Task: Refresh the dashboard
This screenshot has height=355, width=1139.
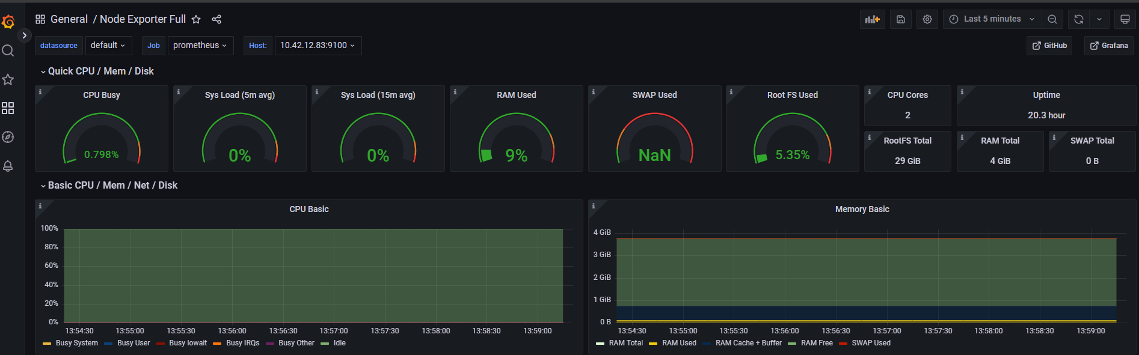Action: click(1079, 19)
